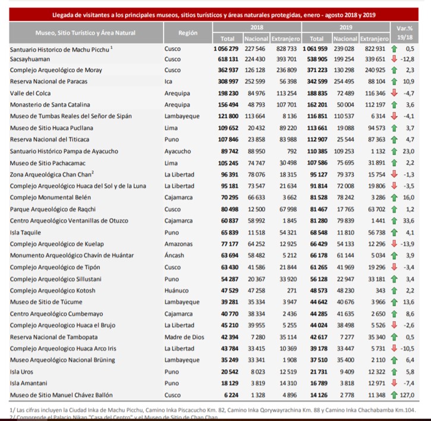Click 'Museo de Sitio Pachacamac' name
Image resolution: width=431 pixels, height=421 pixels.
point(48,163)
